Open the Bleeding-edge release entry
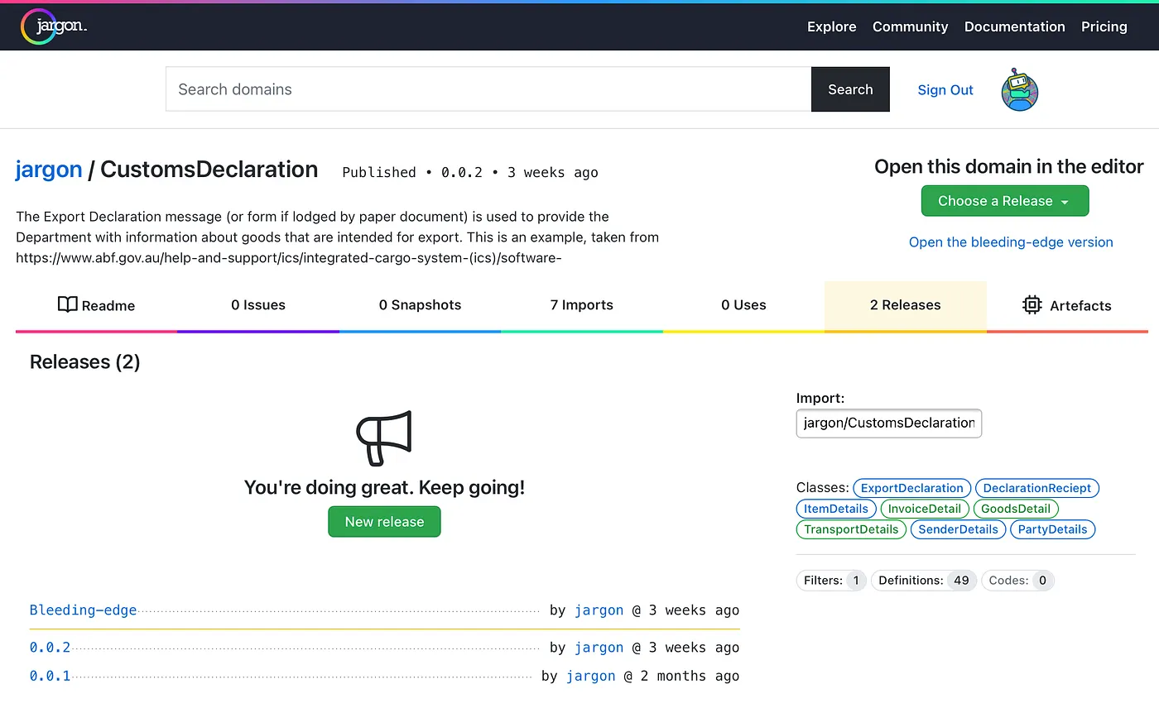The image size is (1159, 708). (82, 610)
